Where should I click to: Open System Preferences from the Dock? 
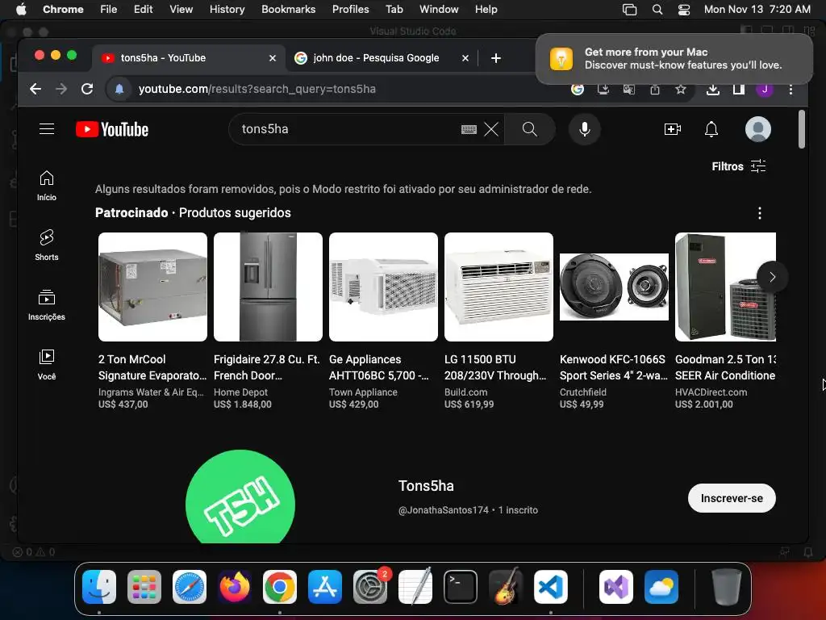(370, 587)
